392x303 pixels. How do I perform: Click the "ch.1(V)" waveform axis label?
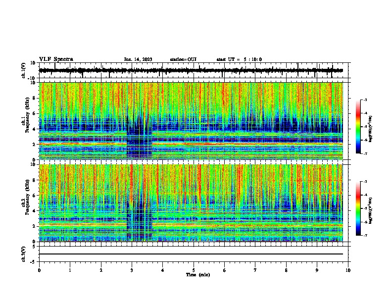24,70
